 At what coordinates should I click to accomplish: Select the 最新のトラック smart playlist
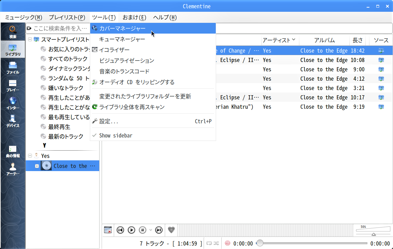tap(62, 136)
